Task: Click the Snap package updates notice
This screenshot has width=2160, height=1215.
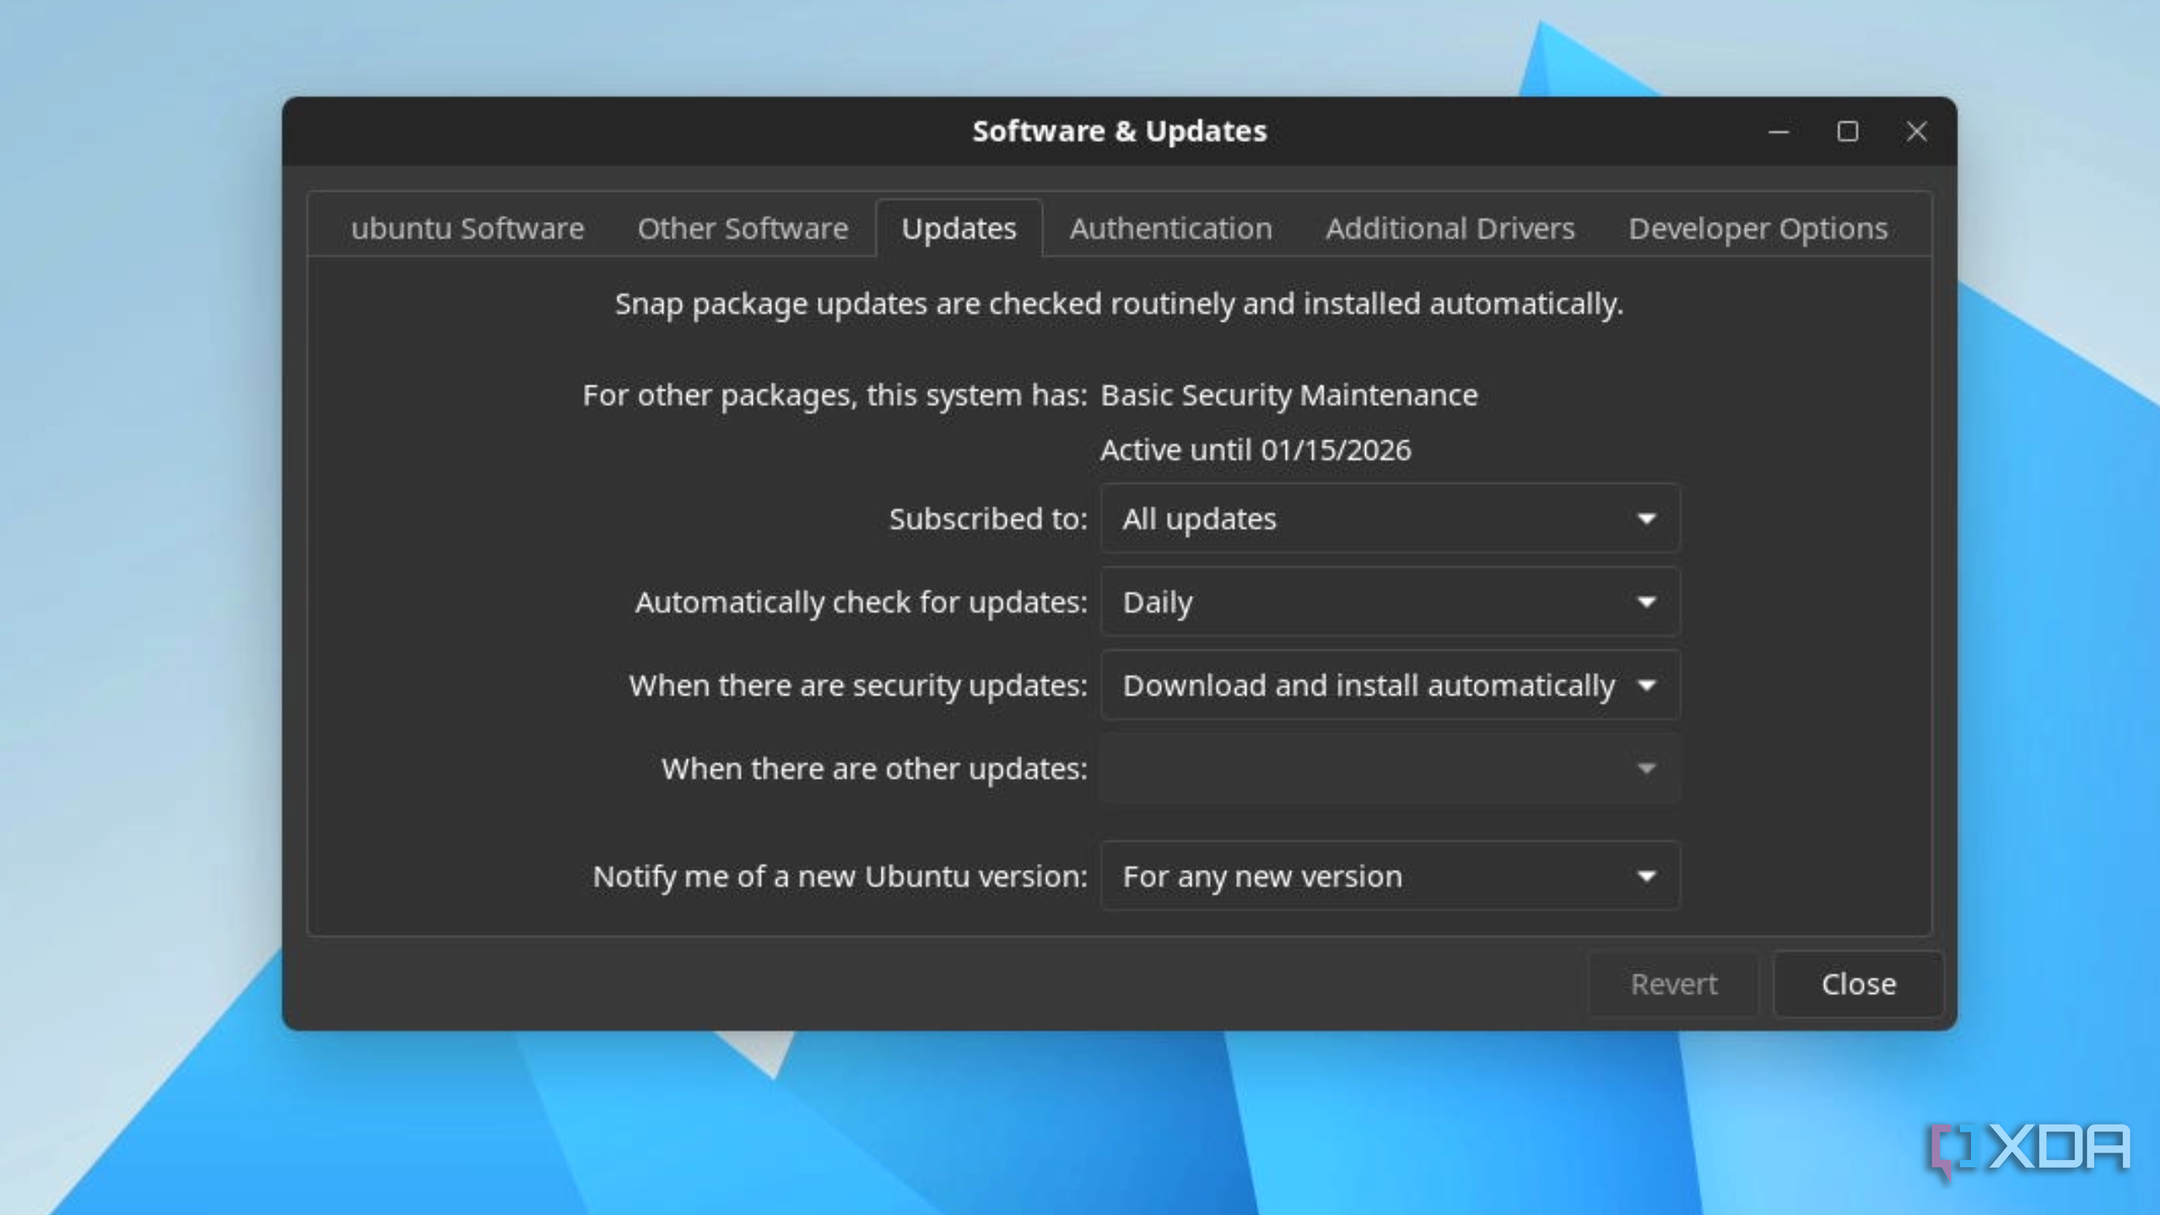Action: tap(1119, 304)
